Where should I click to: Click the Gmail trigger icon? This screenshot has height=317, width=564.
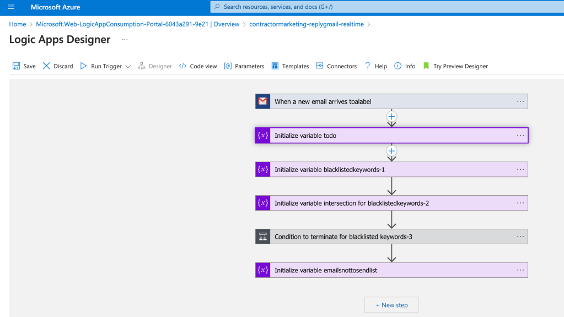click(263, 101)
